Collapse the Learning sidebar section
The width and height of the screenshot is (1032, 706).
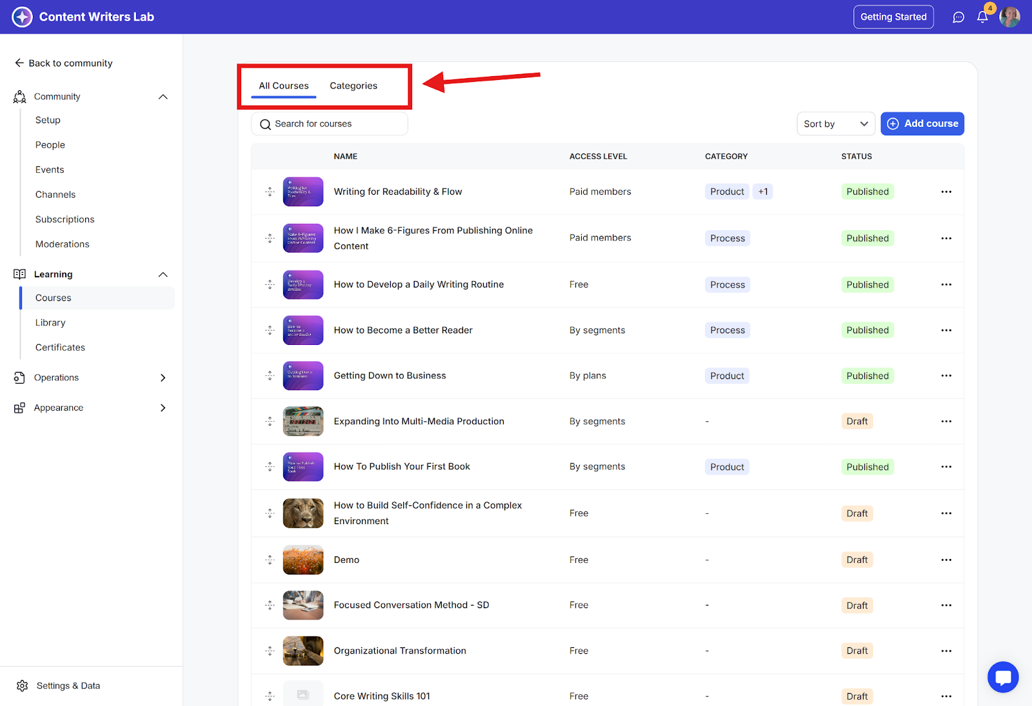pyautogui.click(x=163, y=275)
